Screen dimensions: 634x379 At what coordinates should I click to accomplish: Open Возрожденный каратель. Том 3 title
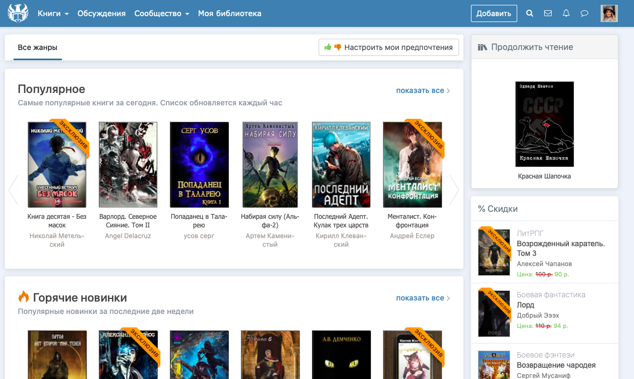point(561,248)
